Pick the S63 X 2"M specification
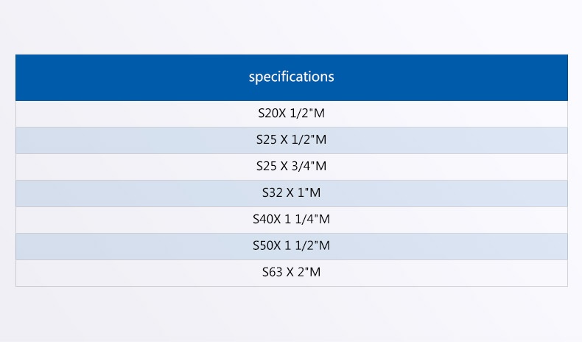This screenshot has width=582, height=342. click(292, 273)
